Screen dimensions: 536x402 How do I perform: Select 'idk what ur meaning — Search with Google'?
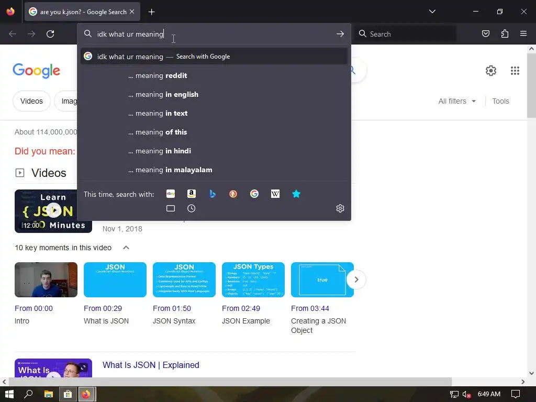pos(214,57)
